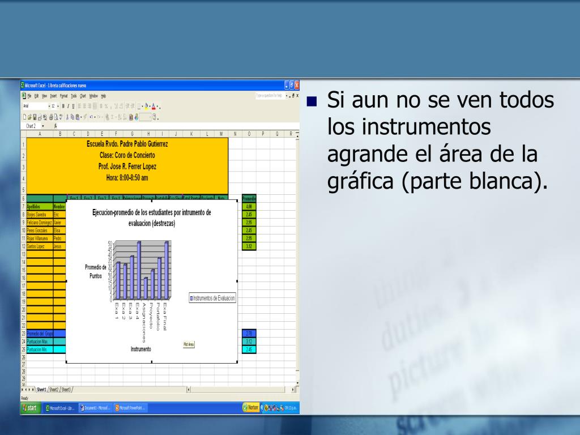Switch to the Sheet2 tab

(54, 390)
